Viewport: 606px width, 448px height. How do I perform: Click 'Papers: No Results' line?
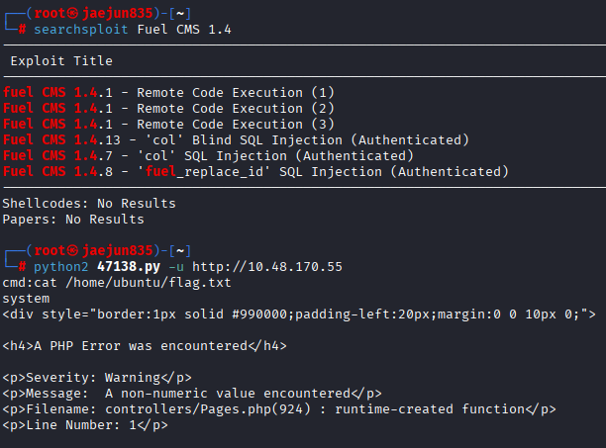pos(73,220)
